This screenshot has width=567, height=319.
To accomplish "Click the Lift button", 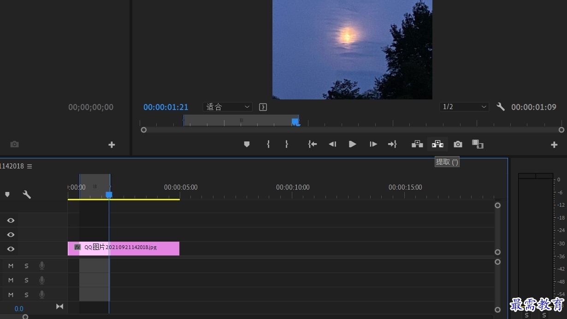I will coord(417,145).
